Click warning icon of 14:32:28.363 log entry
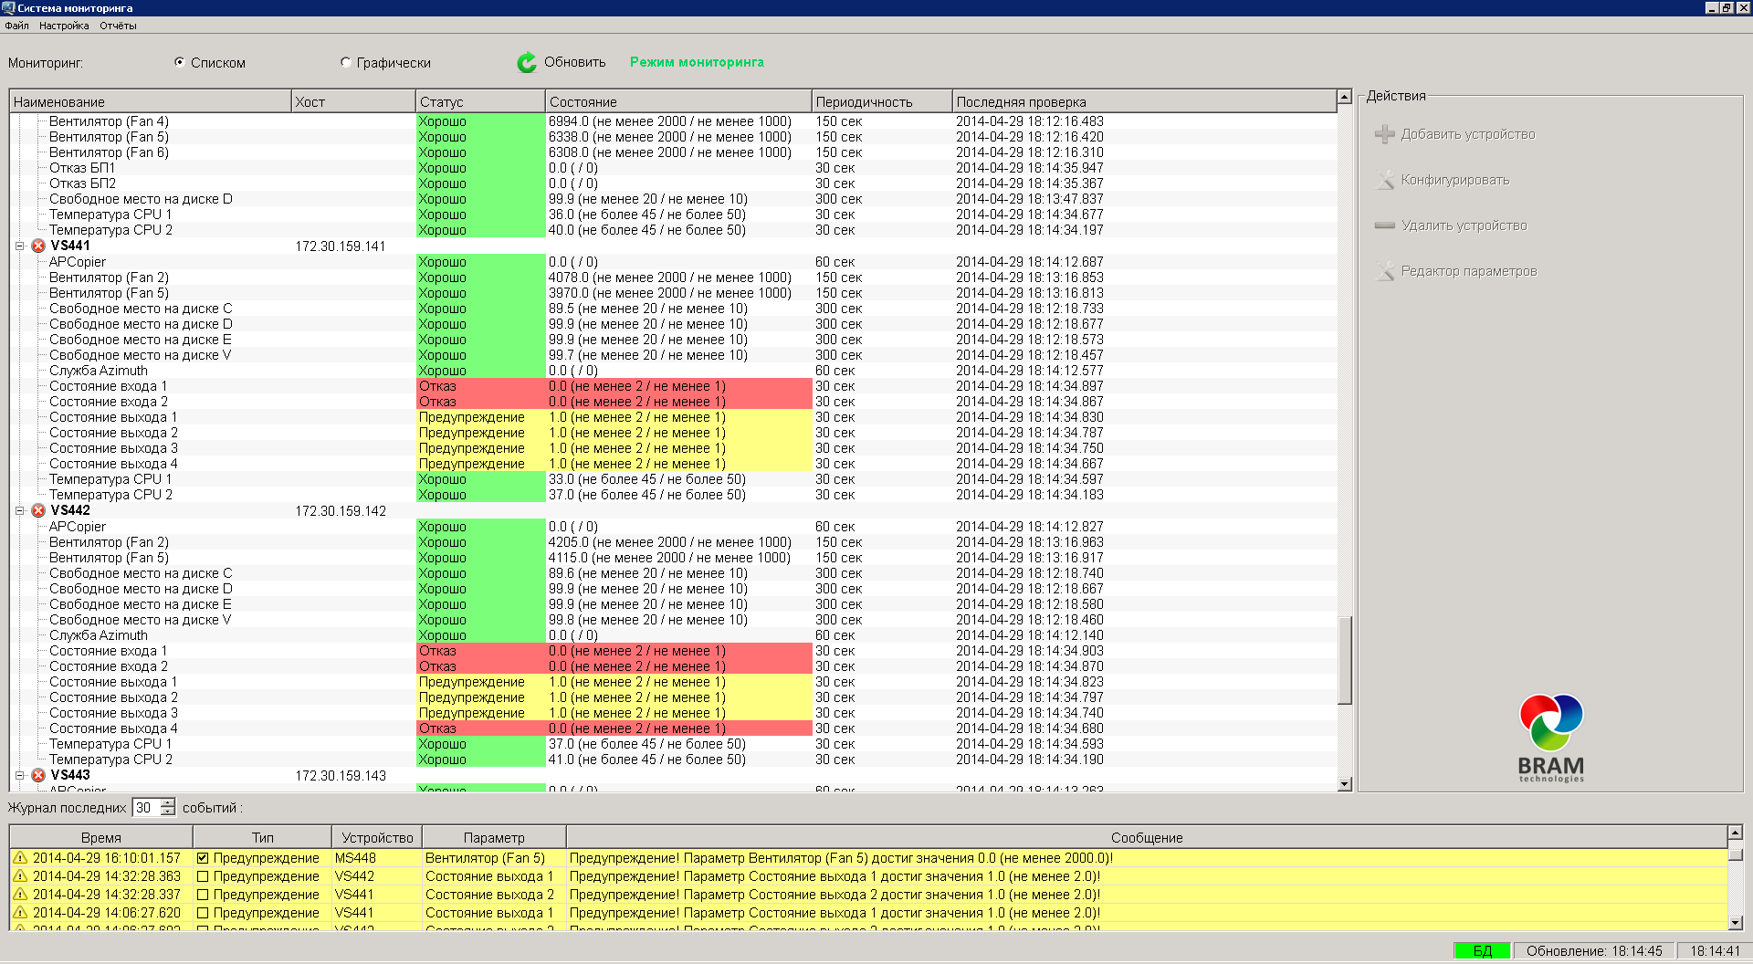The image size is (1753, 964). point(20,876)
